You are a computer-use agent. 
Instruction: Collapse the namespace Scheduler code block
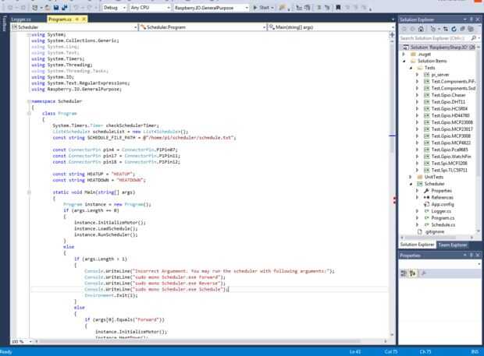[x=28, y=101]
